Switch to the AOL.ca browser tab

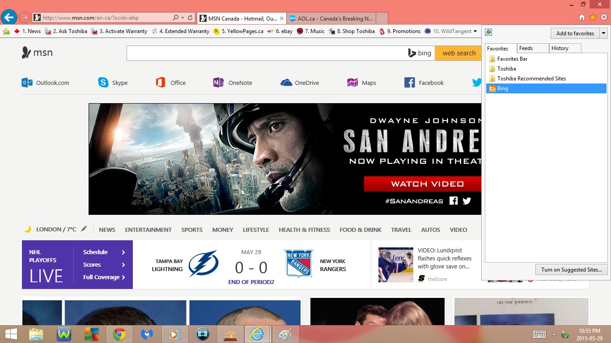pos(331,18)
